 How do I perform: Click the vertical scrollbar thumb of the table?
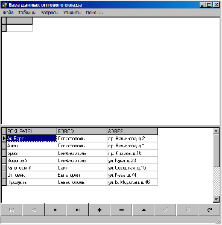216,151
